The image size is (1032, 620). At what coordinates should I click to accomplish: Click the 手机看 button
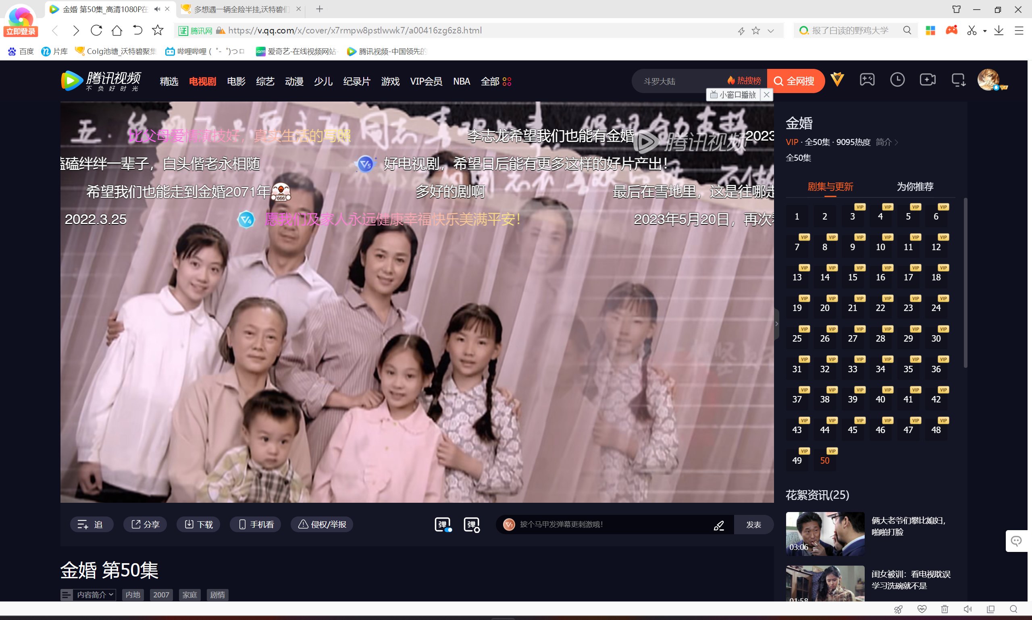pyautogui.click(x=255, y=525)
